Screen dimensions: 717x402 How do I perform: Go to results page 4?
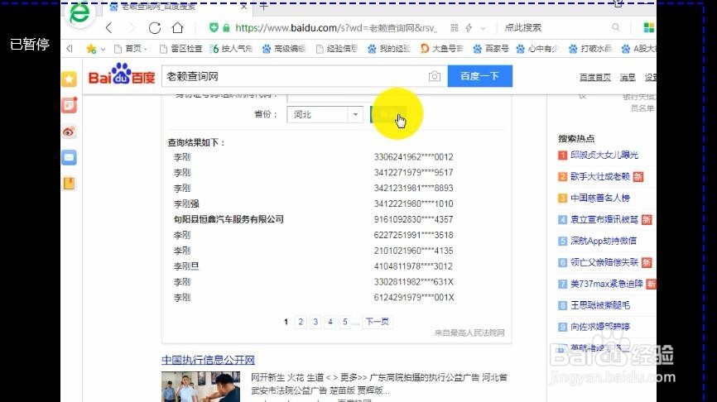tap(330, 322)
